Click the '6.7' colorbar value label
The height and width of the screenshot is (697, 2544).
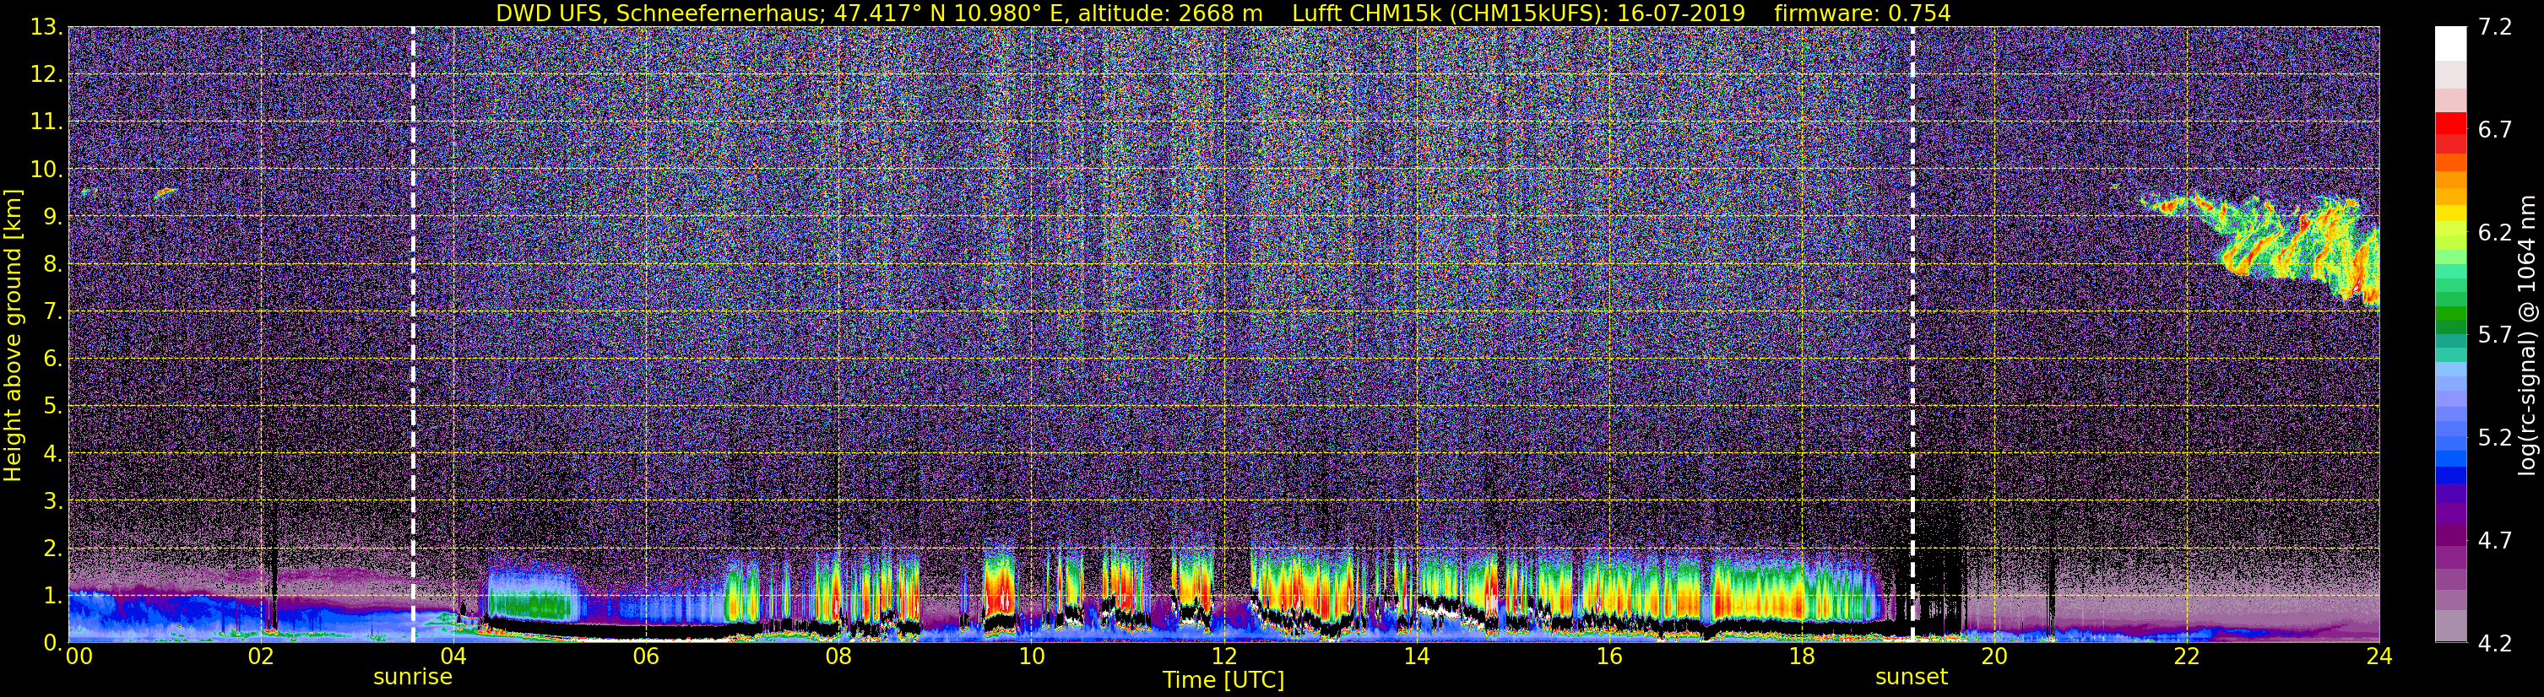(x=2495, y=129)
